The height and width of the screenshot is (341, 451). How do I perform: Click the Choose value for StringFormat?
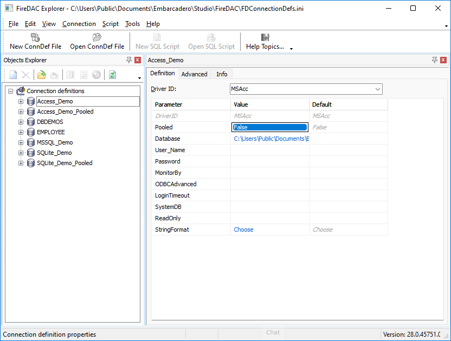(243, 229)
